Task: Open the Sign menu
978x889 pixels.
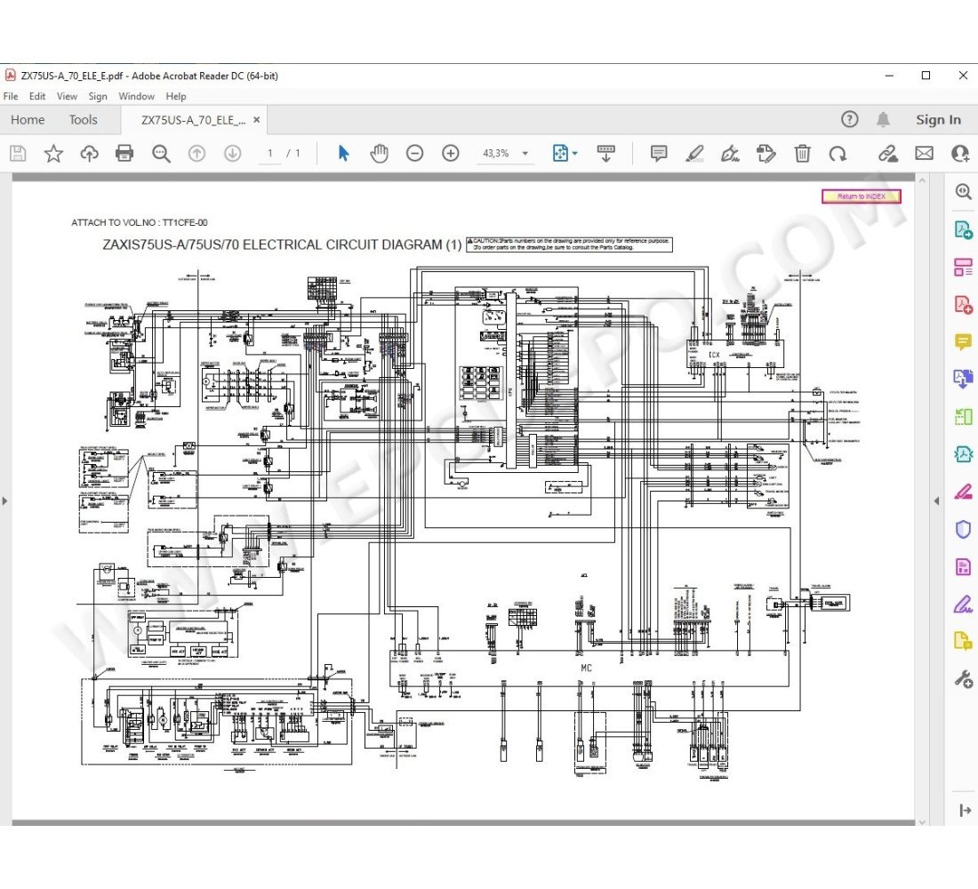Action: click(98, 96)
